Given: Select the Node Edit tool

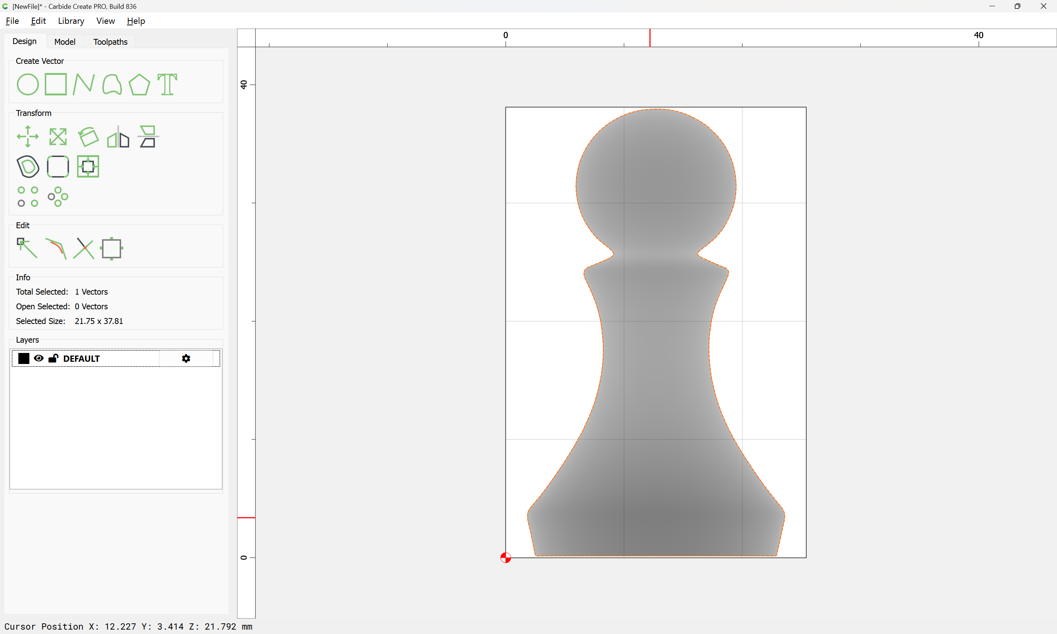Looking at the screenshot, I should [27, 248].
